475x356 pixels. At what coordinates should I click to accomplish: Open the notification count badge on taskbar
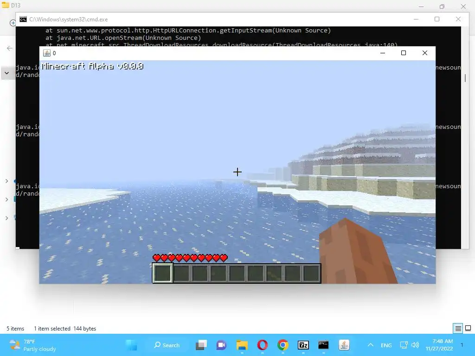click(462, 345)
